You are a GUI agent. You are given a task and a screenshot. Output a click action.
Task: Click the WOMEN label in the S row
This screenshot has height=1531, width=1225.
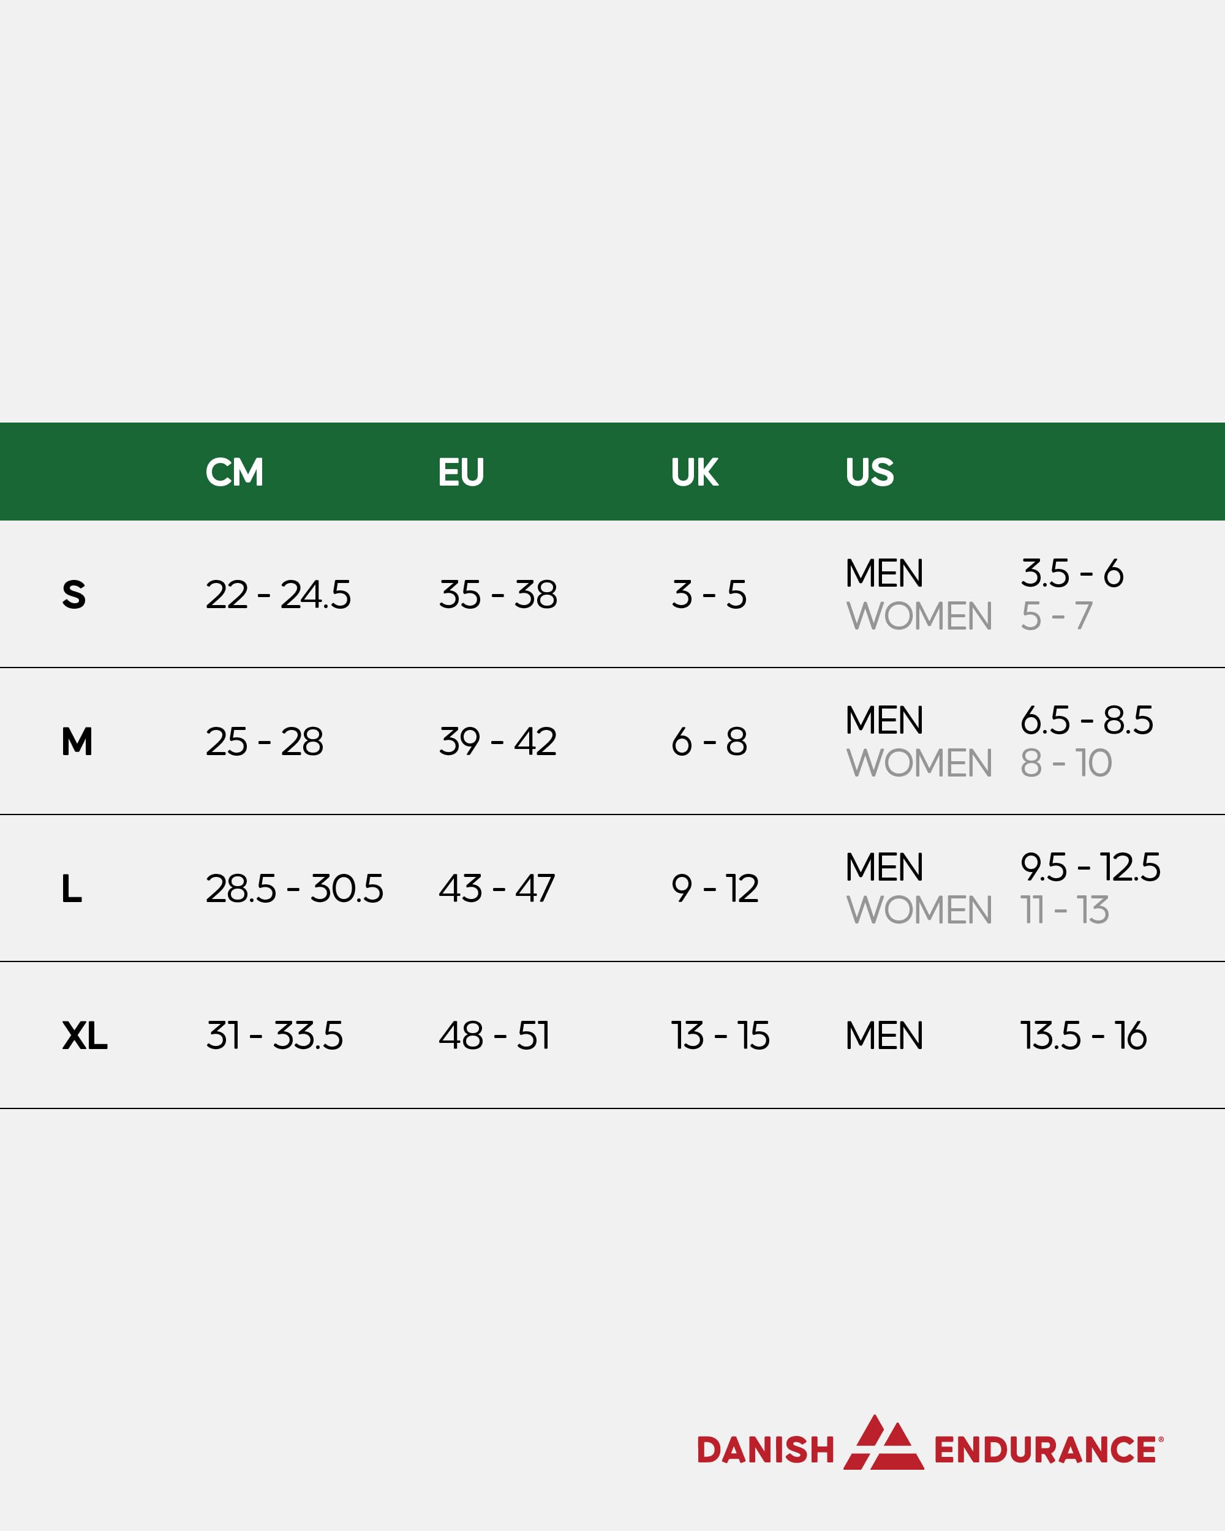point(919,616)
